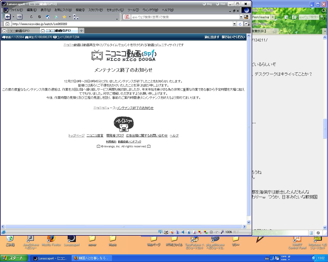Click the tile windows arrows icon
328x262 pixels.
tap(76, 17)
